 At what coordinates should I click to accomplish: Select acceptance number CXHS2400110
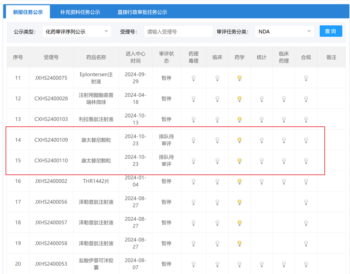(x=51, y=161)
